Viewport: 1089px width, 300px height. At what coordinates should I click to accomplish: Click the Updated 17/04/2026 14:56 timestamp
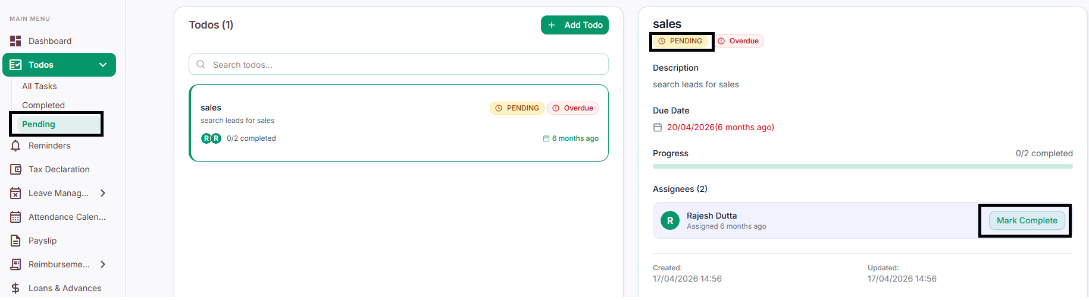[902, 279]
